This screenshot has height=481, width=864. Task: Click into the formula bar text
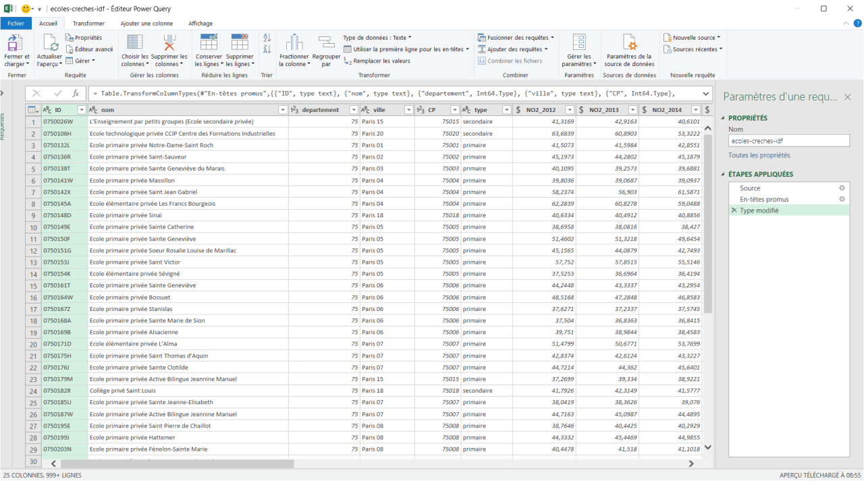tap(394, 93)
